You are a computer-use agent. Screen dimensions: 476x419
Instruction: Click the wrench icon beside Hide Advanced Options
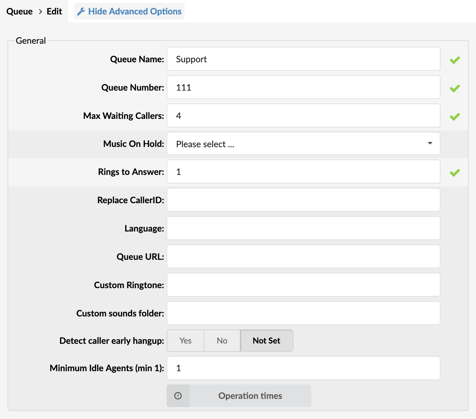pos(81,12)
